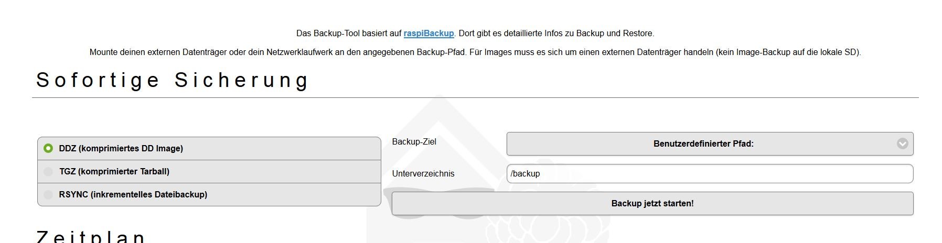942x243 pixels.
Task: Click the Unterverzeichnis field label
Action: [x=423, y=174]
